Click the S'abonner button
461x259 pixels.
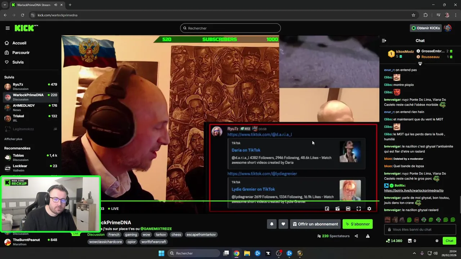[x=358, y=224]
